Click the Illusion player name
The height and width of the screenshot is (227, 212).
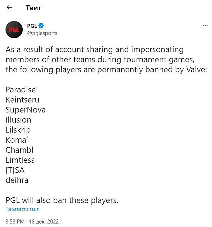click(18, 120)
